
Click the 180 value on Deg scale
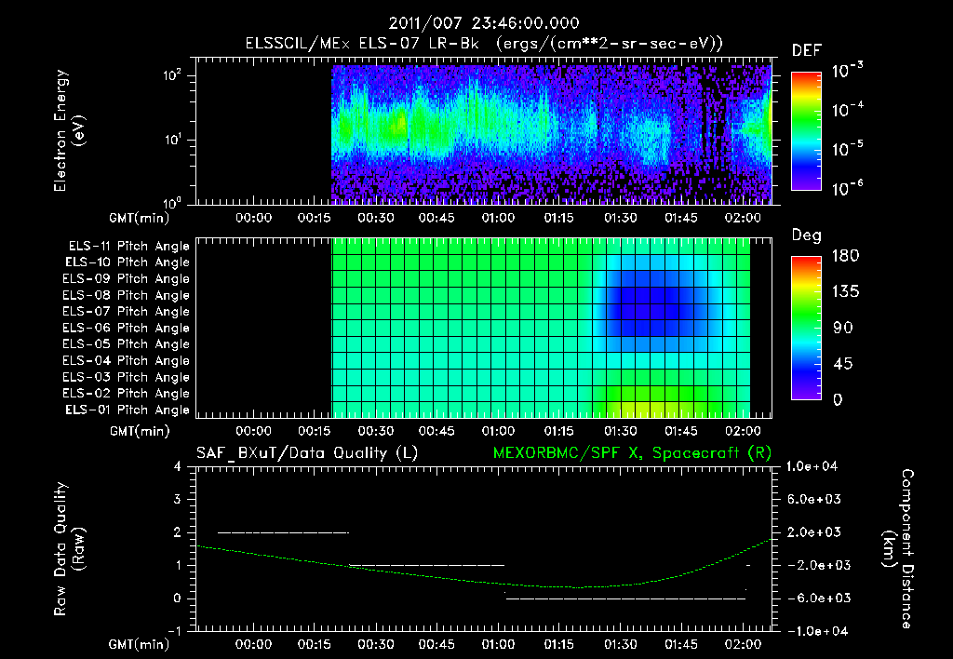845,256
